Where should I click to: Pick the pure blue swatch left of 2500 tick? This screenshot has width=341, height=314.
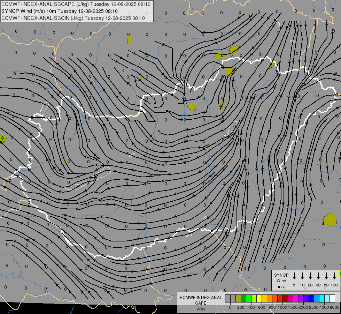[x=311, y=298]
